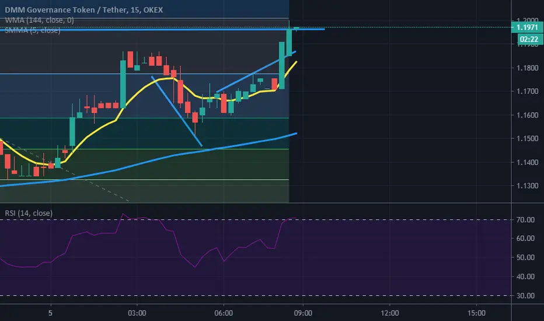
Task: Select the WMA (144, close, 0) indicator legend
Action: coord(39,20)
